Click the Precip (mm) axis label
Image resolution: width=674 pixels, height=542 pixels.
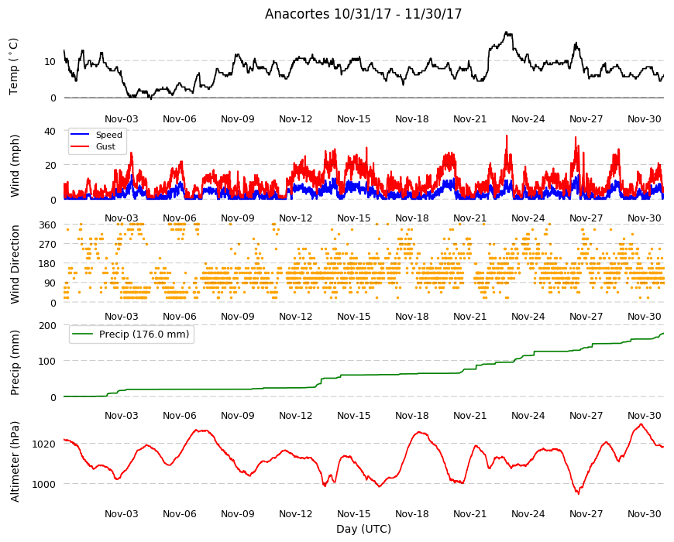(15, 362)
